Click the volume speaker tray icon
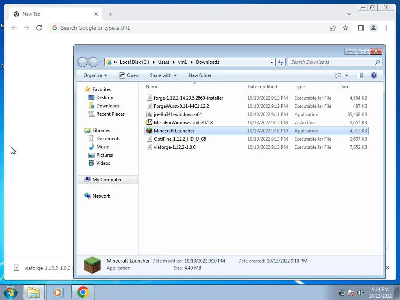Viewport: 400px width, 300px height. tap(361, 293)
